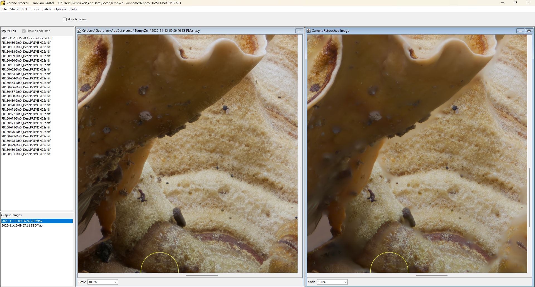This screenshot has height=287, width=535.
Task: Open the Tools menu
Action: tap(35, 9)
